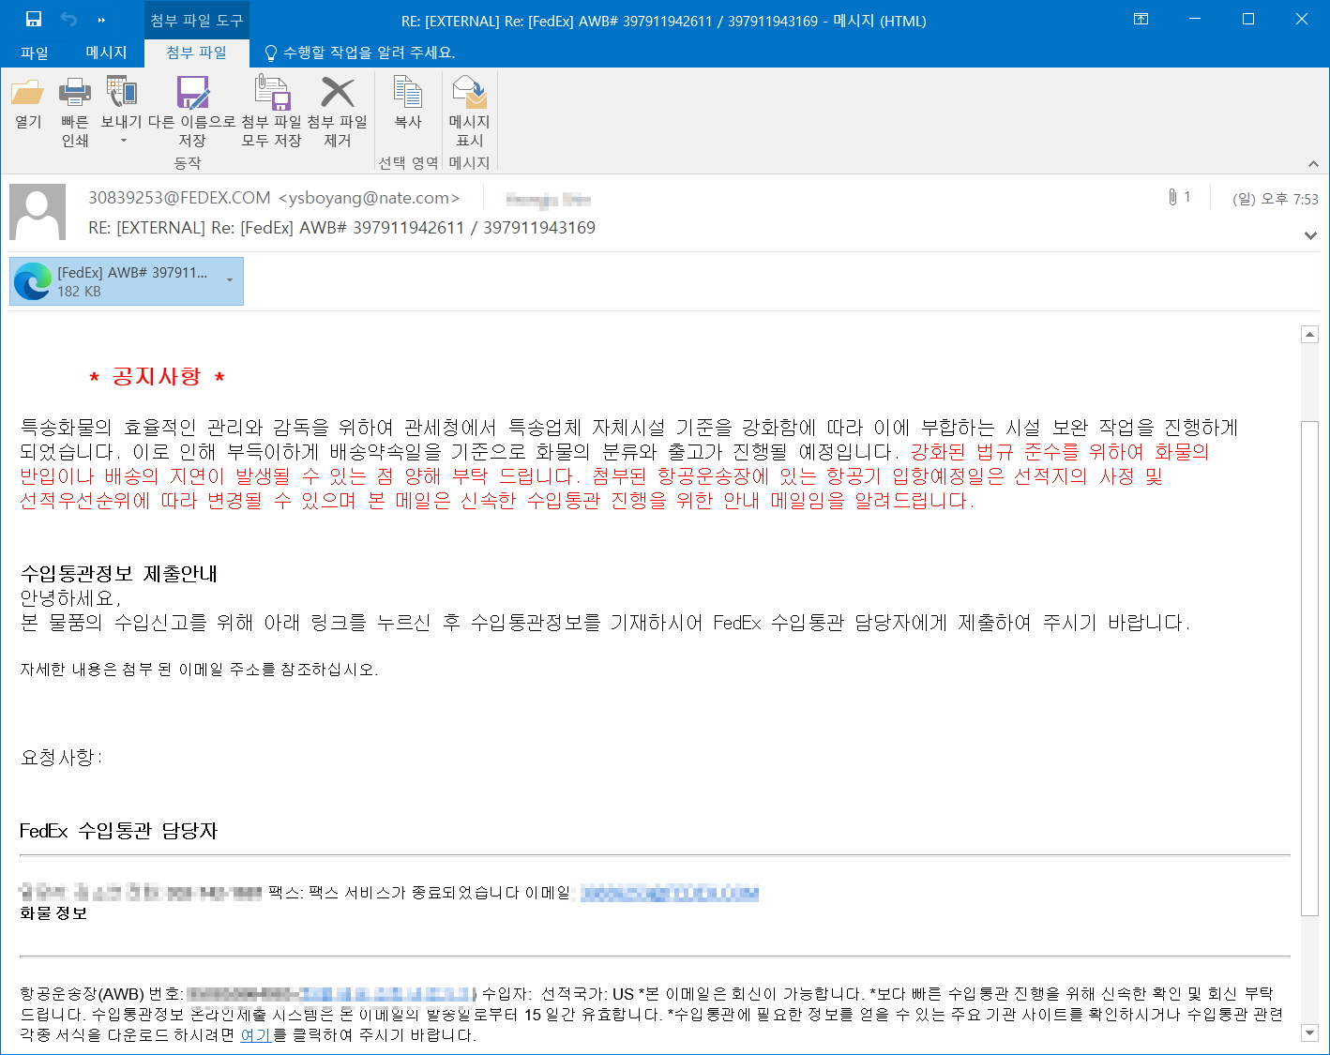The width and height of the screenshot is (1330, 1055).
Task: Click the Edge icon on attachment
Action: (x=33, y=281)
